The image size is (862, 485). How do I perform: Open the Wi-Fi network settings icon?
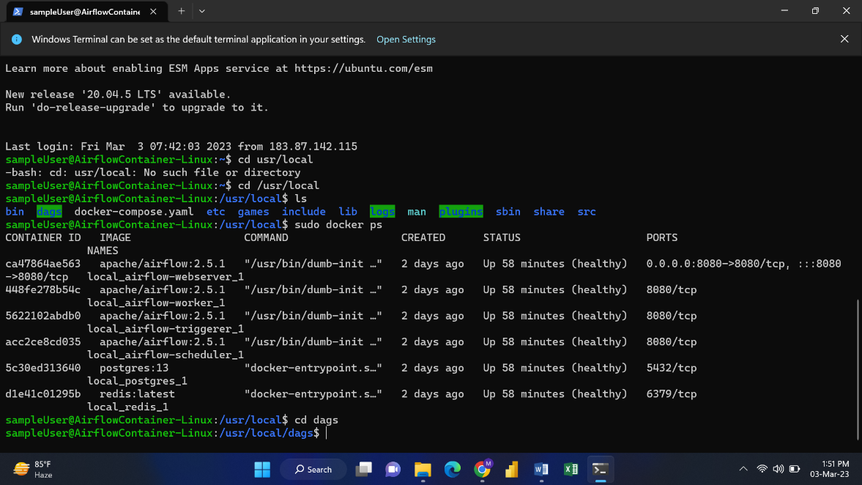click(762, 469)
